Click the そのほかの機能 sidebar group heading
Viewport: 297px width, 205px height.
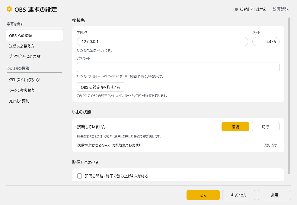pos(18,68)
